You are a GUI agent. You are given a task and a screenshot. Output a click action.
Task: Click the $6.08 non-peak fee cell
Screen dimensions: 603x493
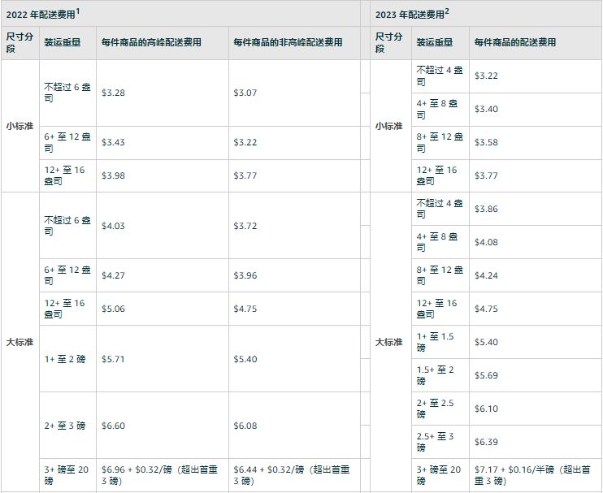[245, 426]
